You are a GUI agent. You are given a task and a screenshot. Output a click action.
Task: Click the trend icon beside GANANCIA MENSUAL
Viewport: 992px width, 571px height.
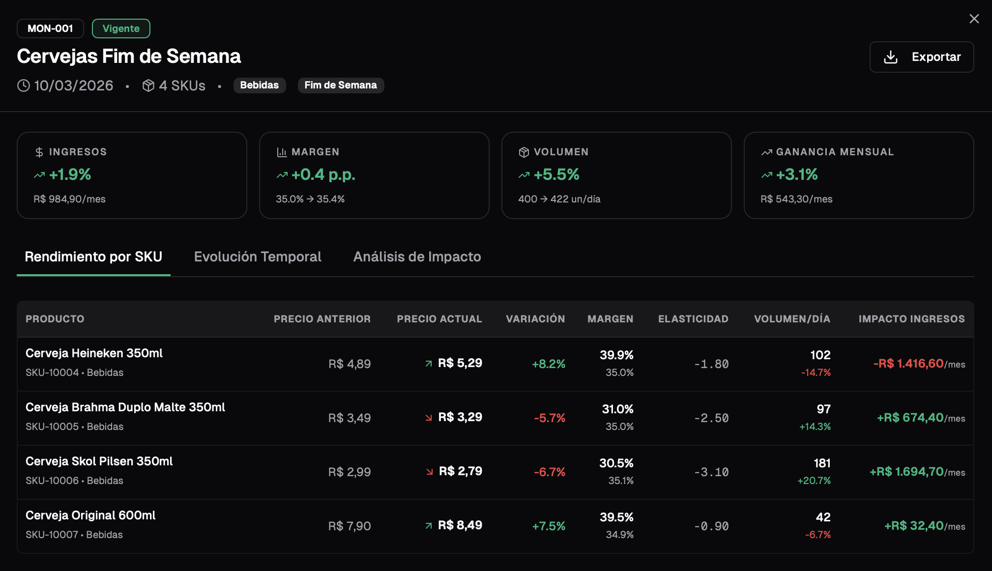pyautogui.click(x=767, y=152)
